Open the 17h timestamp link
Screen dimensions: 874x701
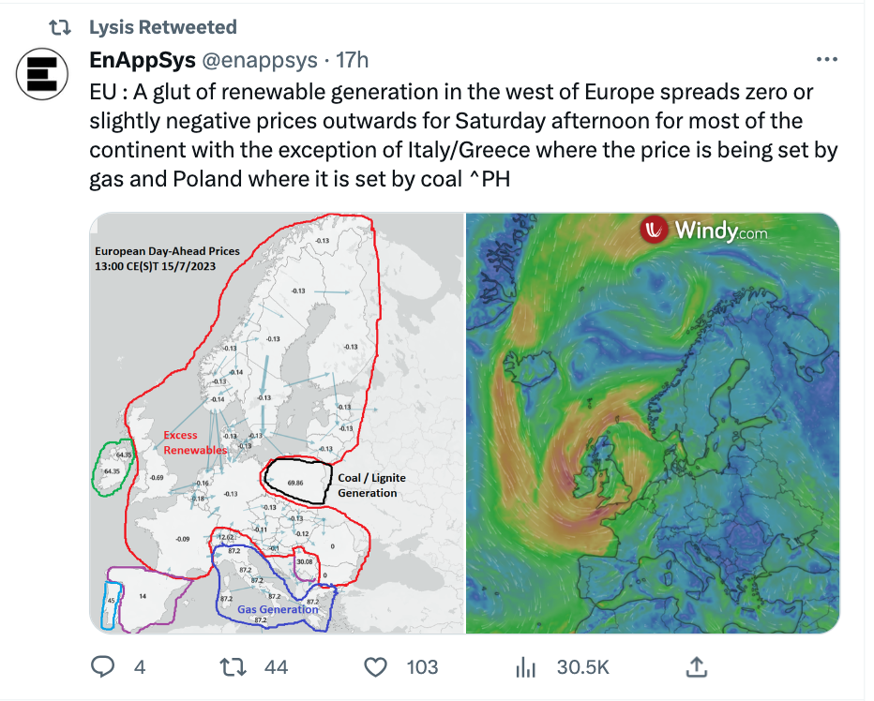pyautogui.click(x=352, y=60)
